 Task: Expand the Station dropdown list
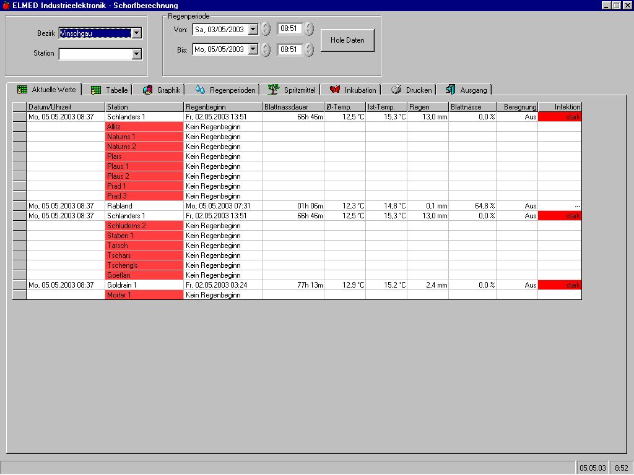[137, 54]
